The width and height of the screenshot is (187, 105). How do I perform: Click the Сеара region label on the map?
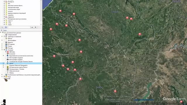[115, 12]
